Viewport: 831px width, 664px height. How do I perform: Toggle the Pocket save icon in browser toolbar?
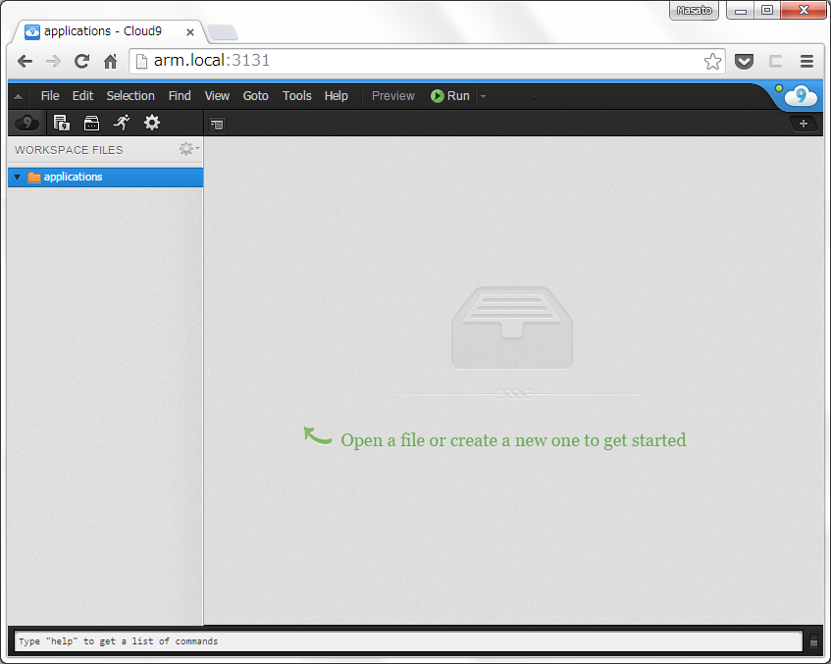[x=744, y=61]
